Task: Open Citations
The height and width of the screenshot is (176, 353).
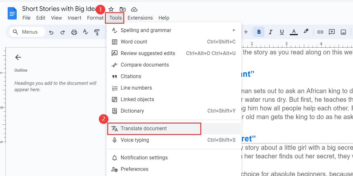Action: pyautogui.click(x=174, y=76)
